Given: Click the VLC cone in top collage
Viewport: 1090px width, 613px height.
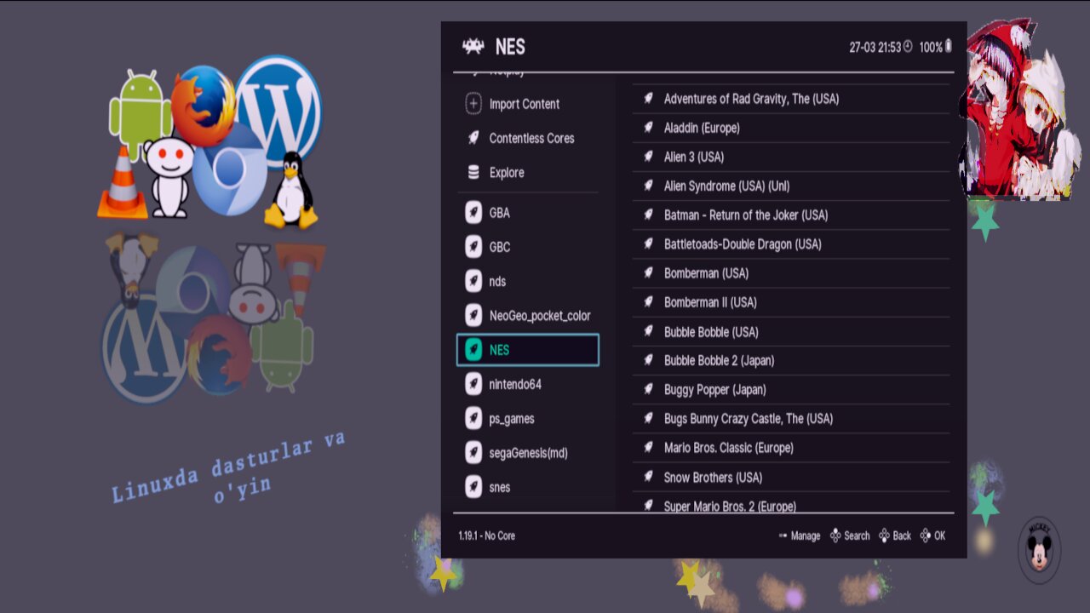Looking at the screenshot, I should 123,182.
